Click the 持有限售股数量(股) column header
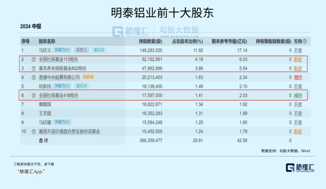Screen dimensions: 326x189 point(273,42)
